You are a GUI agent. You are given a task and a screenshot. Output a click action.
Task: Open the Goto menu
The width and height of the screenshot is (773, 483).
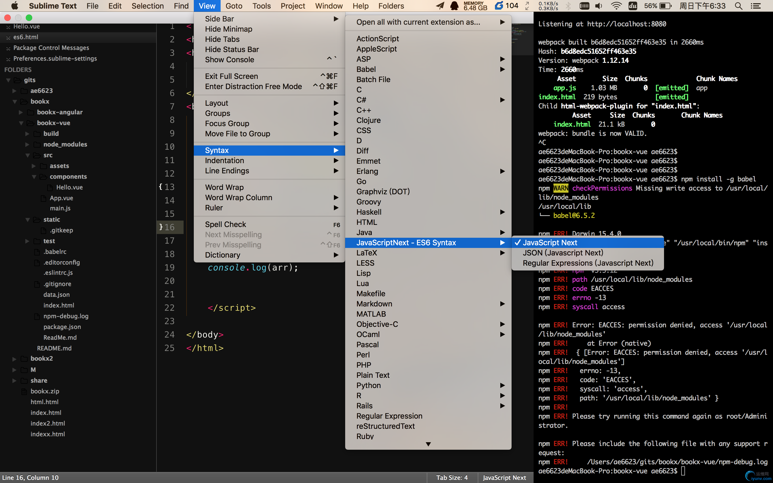pyautogui.click(x=234, y=6)
